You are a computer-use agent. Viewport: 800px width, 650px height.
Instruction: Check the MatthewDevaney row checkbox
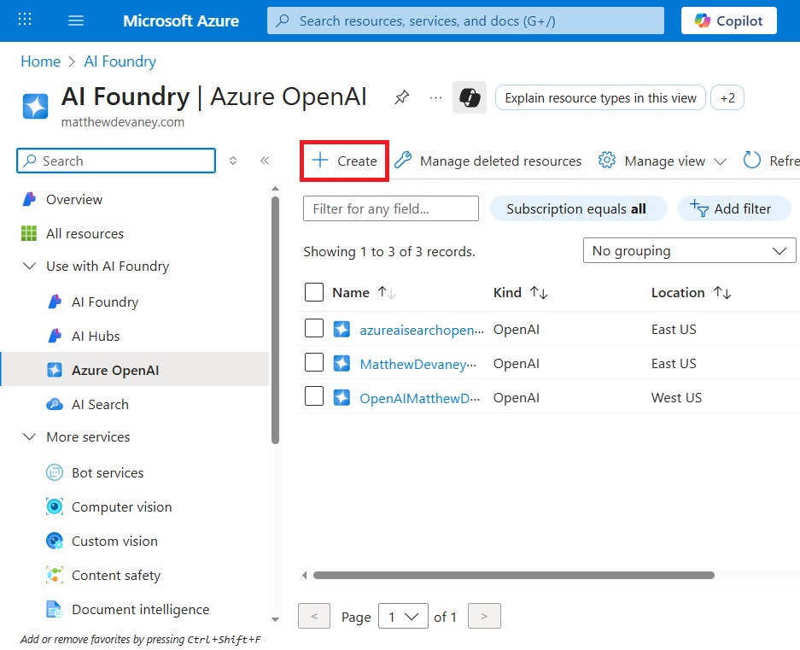[314, 362]
